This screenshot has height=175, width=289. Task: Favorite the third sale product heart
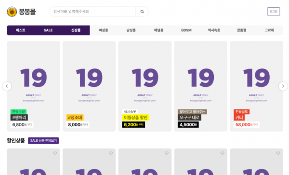(167, 153)
